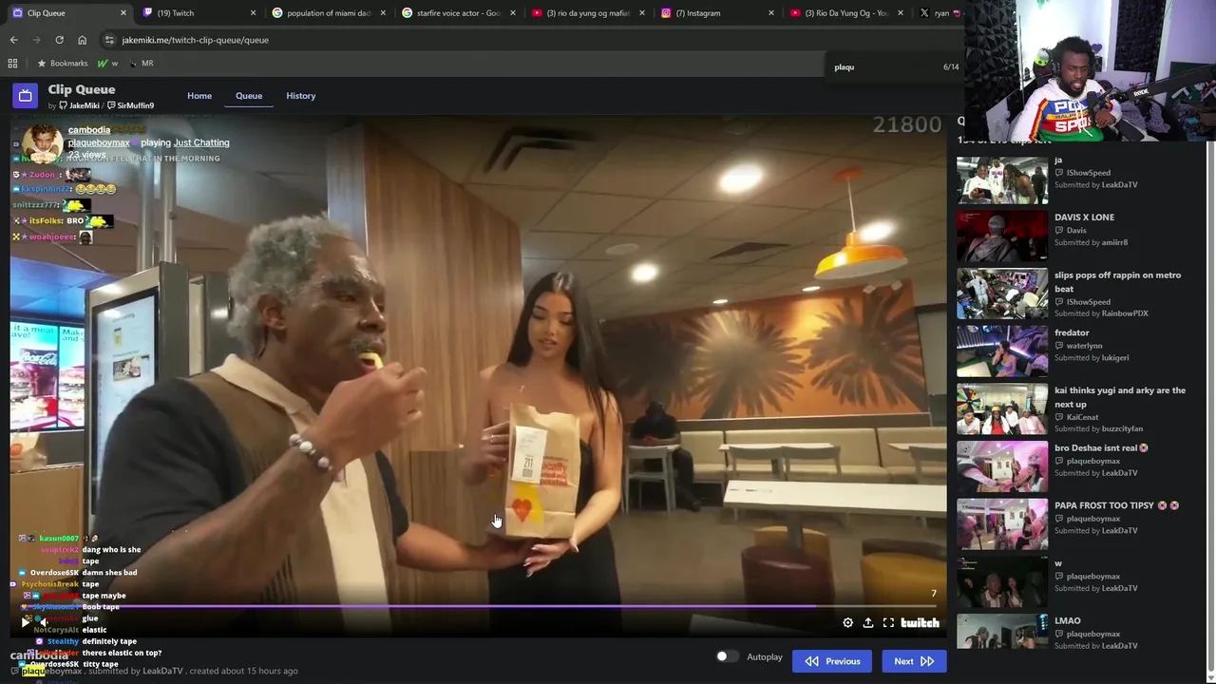Viewport: 1216px width, 684px height.
Task: Select the PAPA FROST TOO TIPSY thumbnail
Action: (x=1002, y=524)
